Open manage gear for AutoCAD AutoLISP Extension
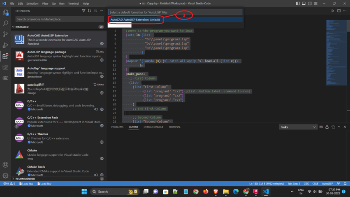 102,44
